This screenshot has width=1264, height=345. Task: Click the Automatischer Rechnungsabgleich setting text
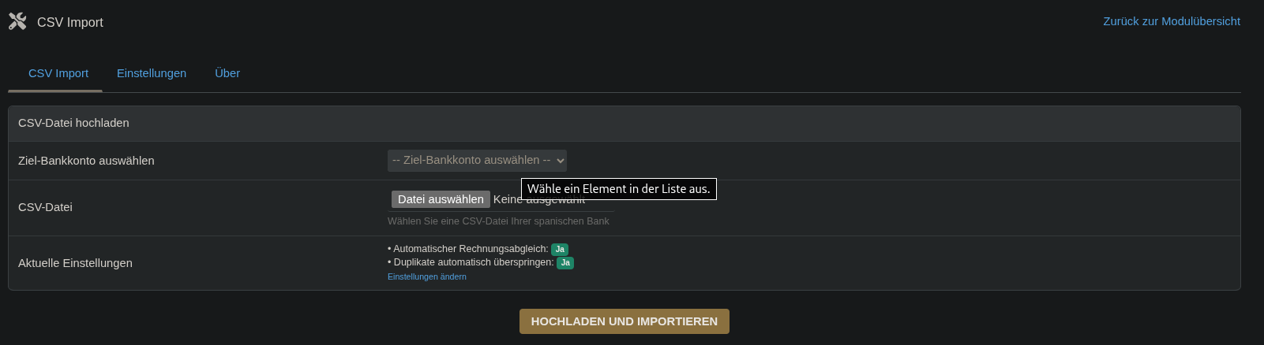471,249
